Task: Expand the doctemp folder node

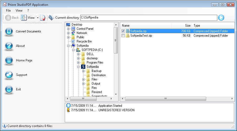Action: [78, 59]
